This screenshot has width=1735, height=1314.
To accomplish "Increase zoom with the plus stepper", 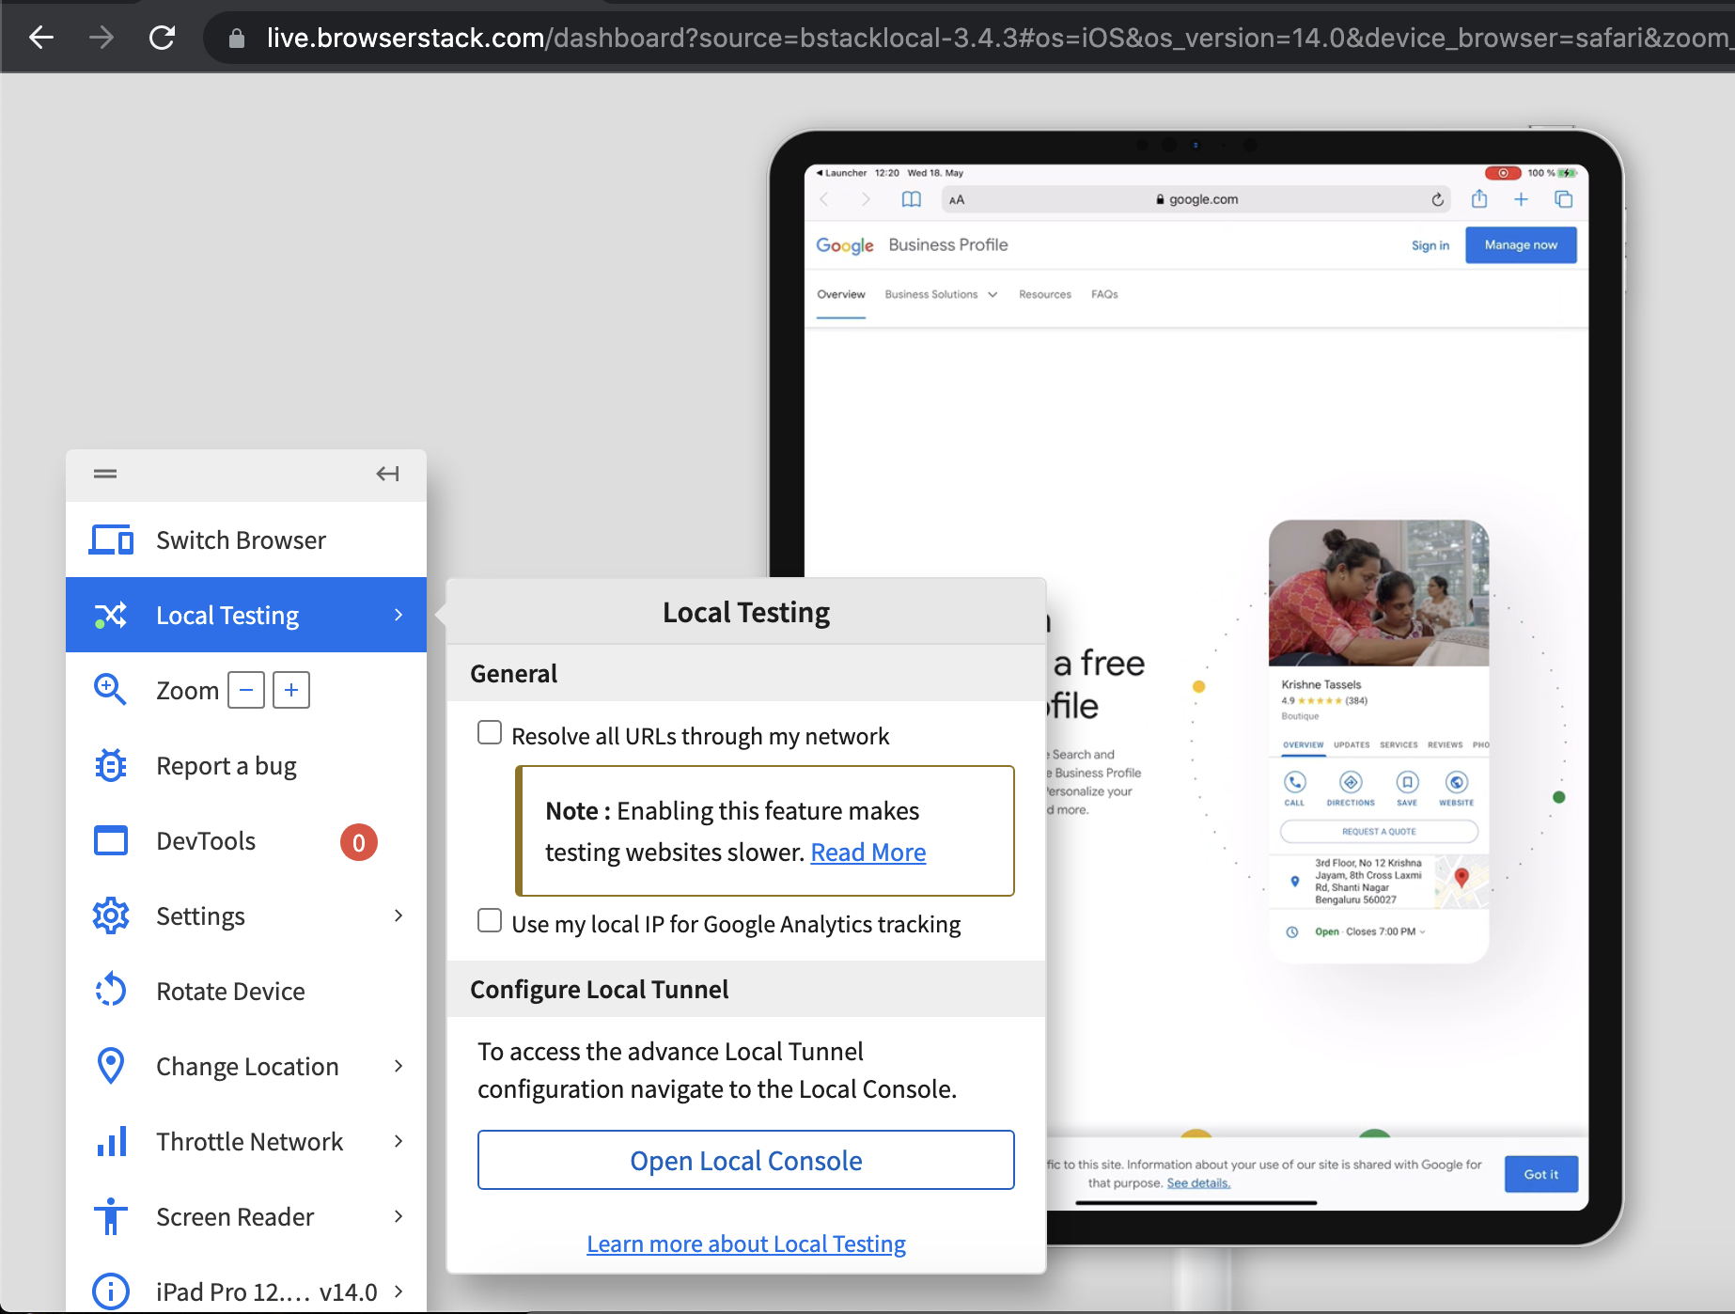I will click(290, 689).
